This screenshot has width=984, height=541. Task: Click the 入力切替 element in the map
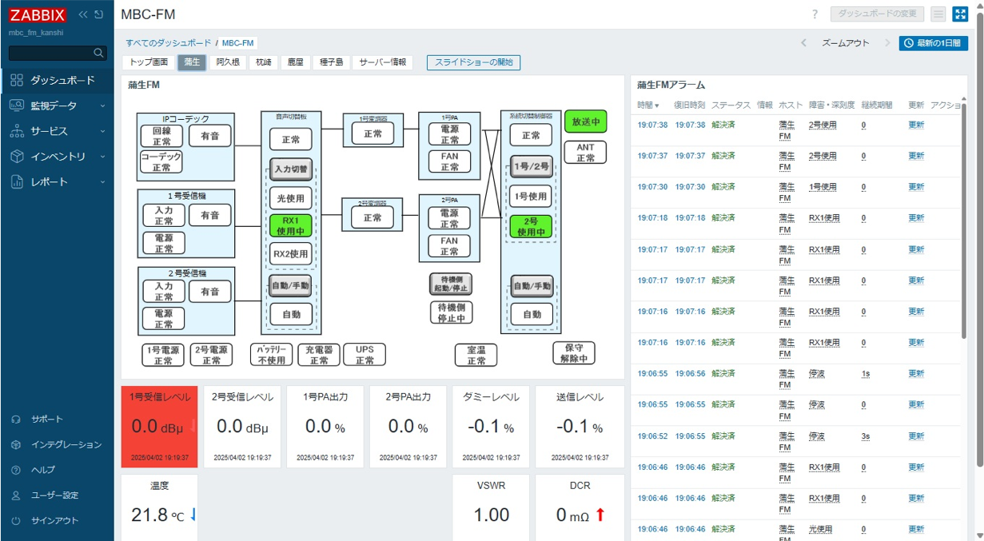(291, 169)
